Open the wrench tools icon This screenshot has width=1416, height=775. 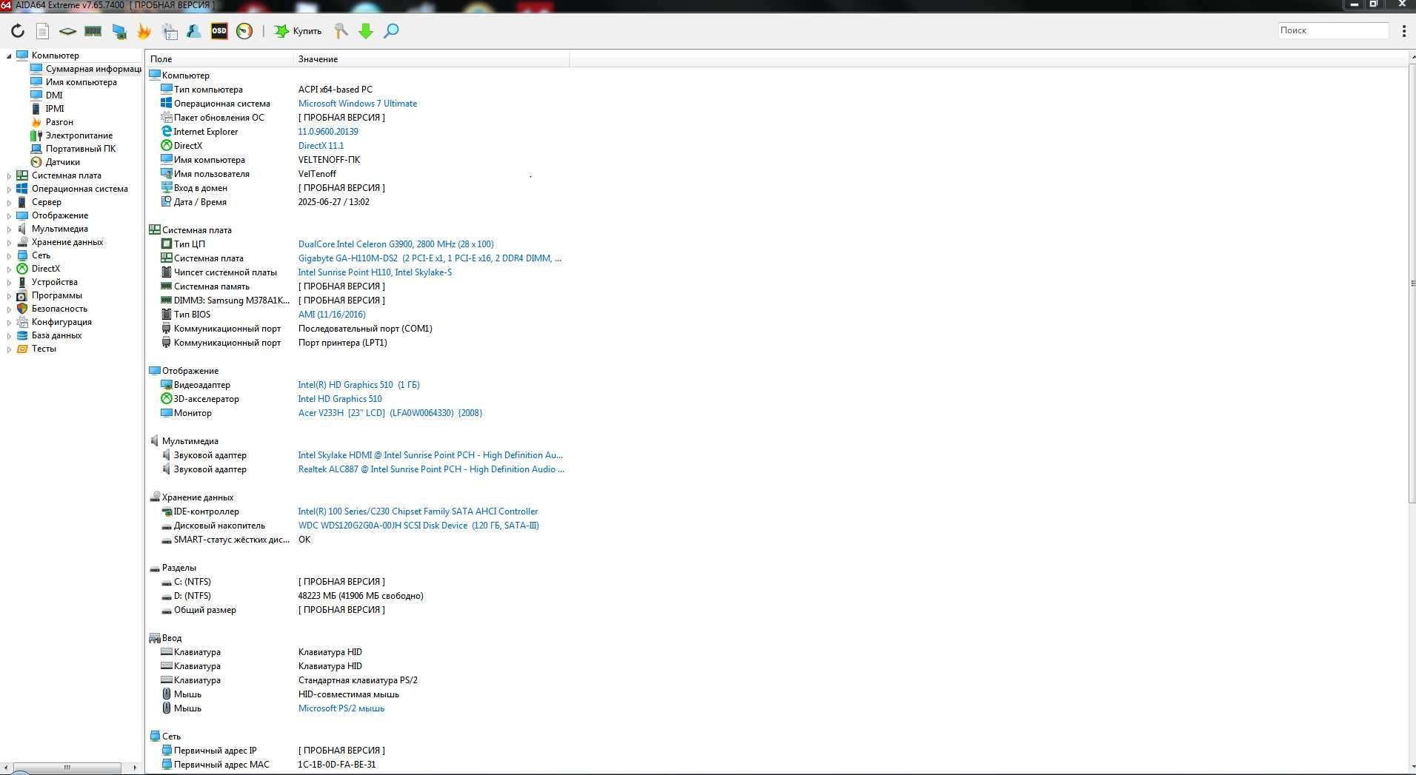[341, 31]
